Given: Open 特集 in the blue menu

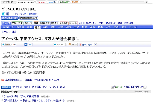Looking at the screenshot, I should tap(84, 27).
